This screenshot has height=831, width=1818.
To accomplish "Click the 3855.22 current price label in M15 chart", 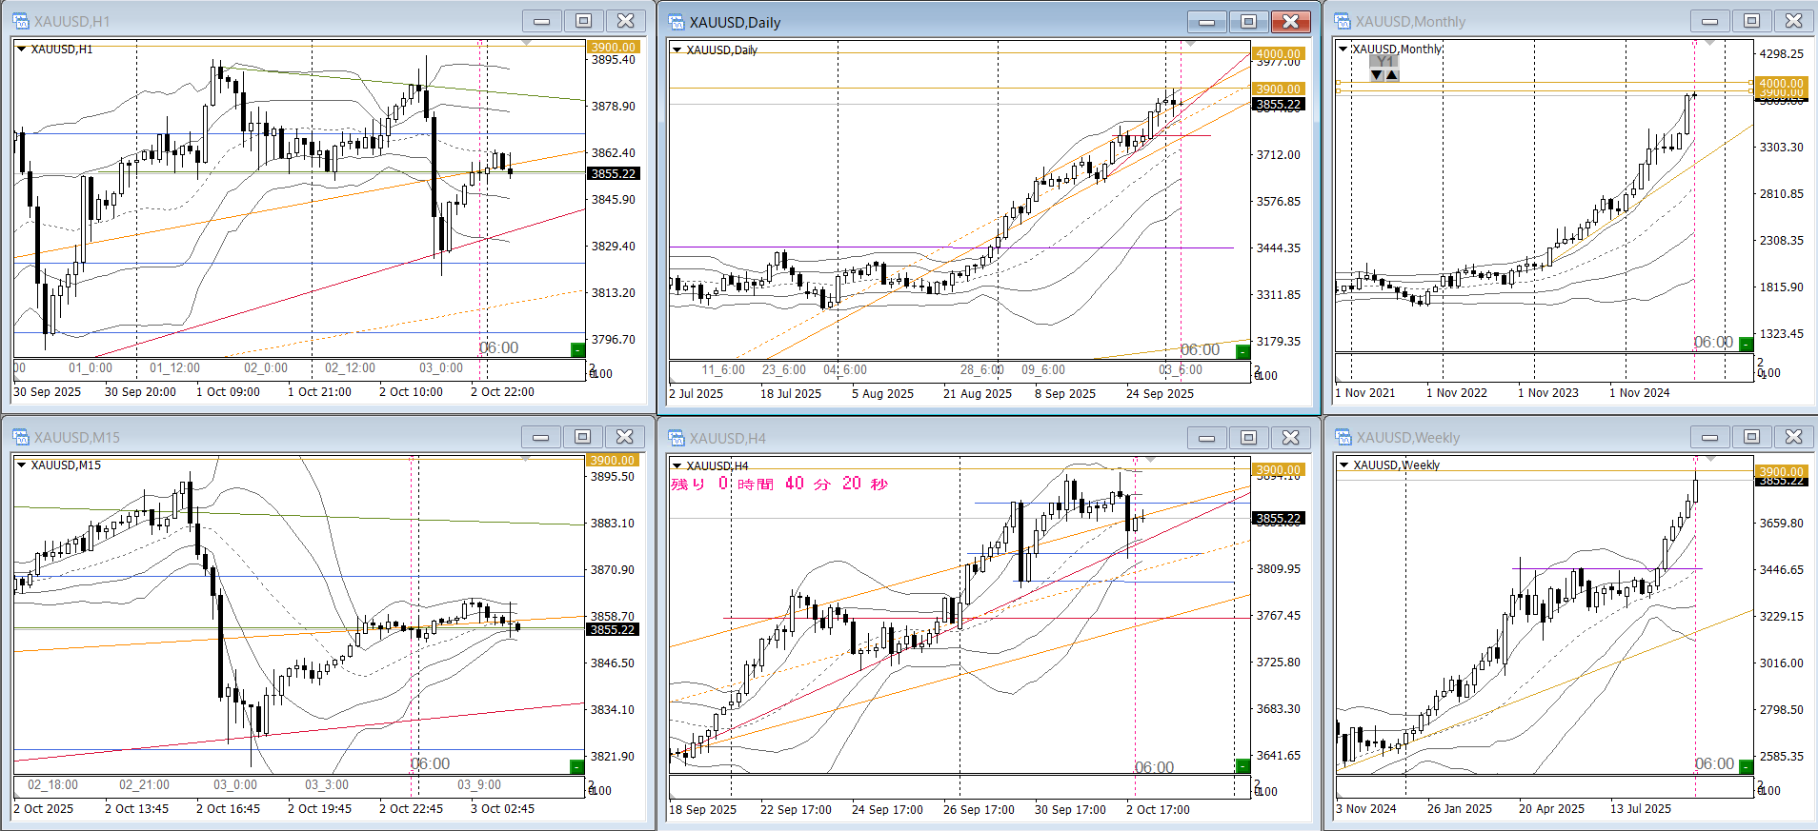I will [x=612, y=629].
